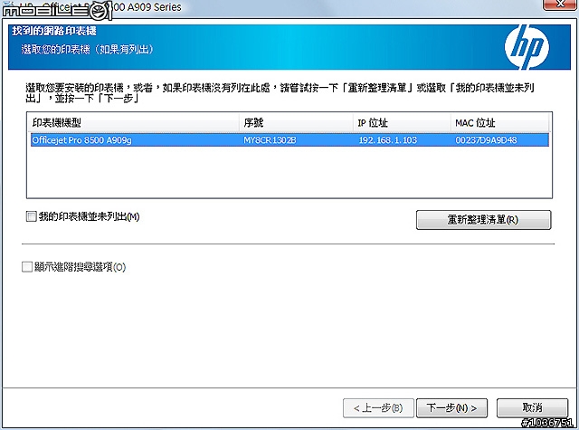Click the HP logo in header

(527, 47)
